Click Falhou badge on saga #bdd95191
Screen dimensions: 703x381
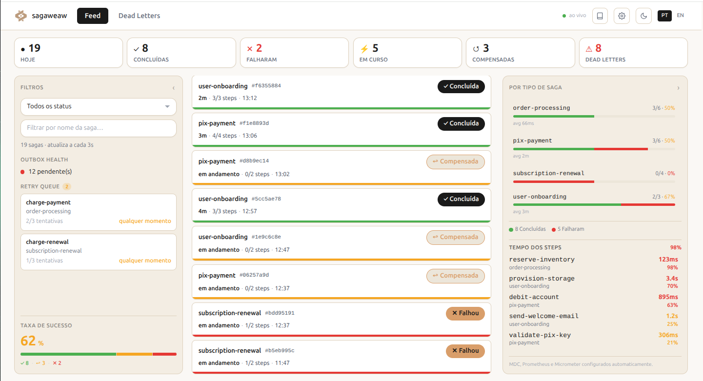[x=465, y=313]
